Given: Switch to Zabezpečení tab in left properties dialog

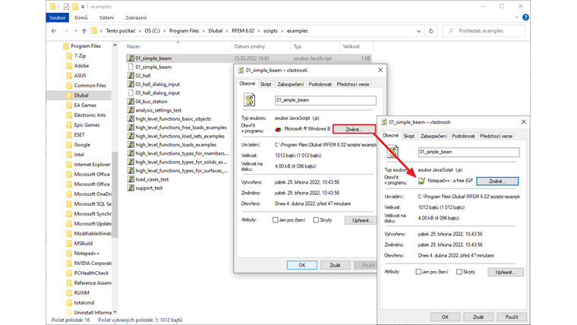Looking at the screenshot, I should pyautogui.click(x=291, y=84).
